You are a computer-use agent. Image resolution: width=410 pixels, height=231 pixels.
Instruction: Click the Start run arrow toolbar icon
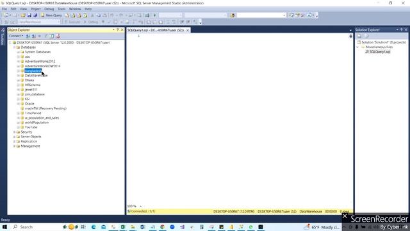(x=155, y=15)
